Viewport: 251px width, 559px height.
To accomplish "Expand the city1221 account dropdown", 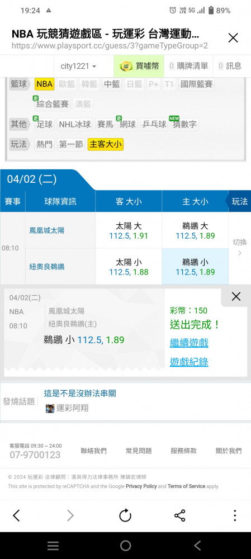I will [x=78, y=67].
